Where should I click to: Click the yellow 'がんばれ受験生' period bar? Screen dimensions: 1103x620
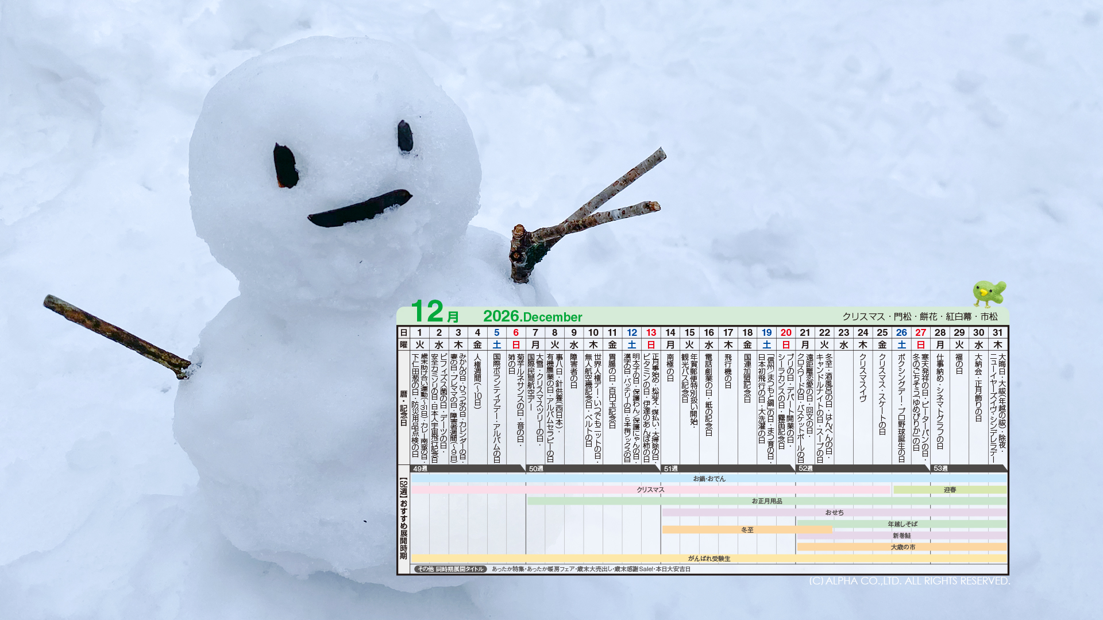coord(709,559)
